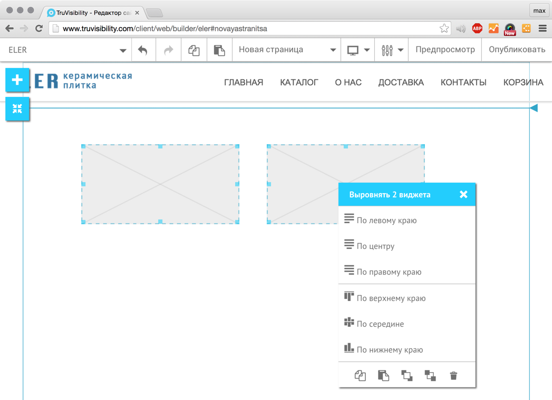Click trash delete icon in align panel
Viewport: 552px width, 400px height.
453,376
